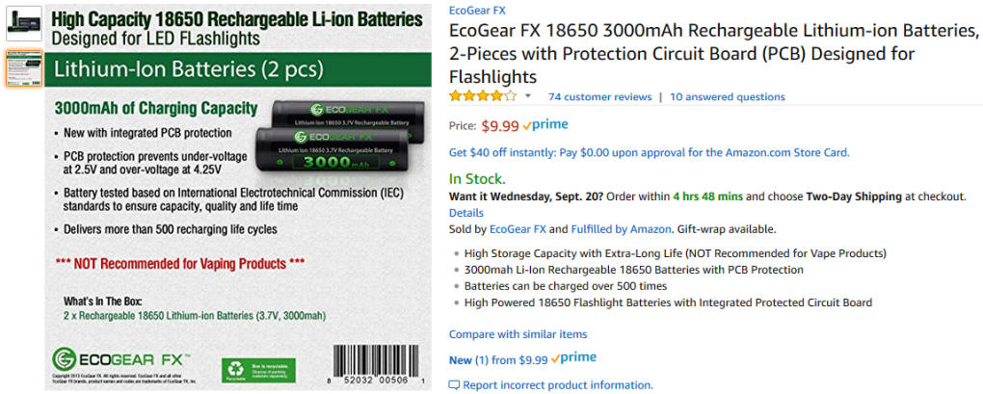Click the star rating icon
Viewport: 983px width, 394px height.
click(482, 96)
